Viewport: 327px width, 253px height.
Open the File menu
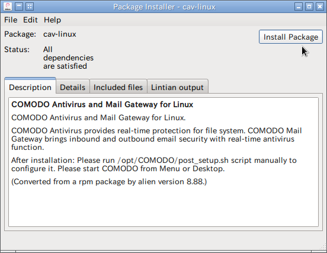(x=11, y=20)
